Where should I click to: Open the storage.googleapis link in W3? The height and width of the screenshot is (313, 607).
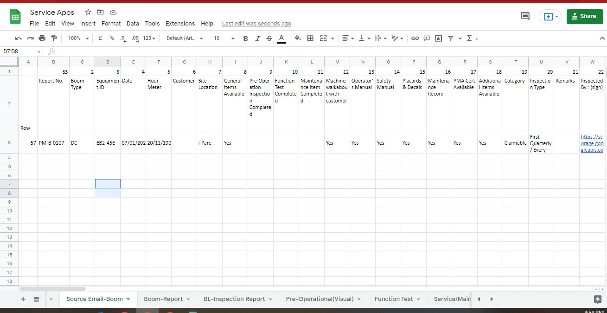click(592, 143)
